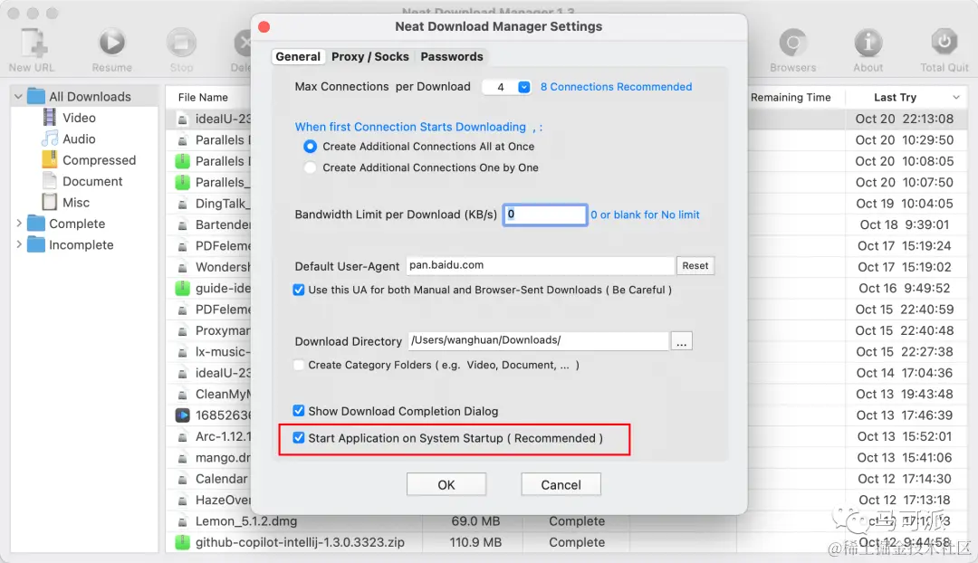Click the Oct 20 22:13:08 Last Try cell
The height and width of the screenshot is (563, 978).
(905, 119)
